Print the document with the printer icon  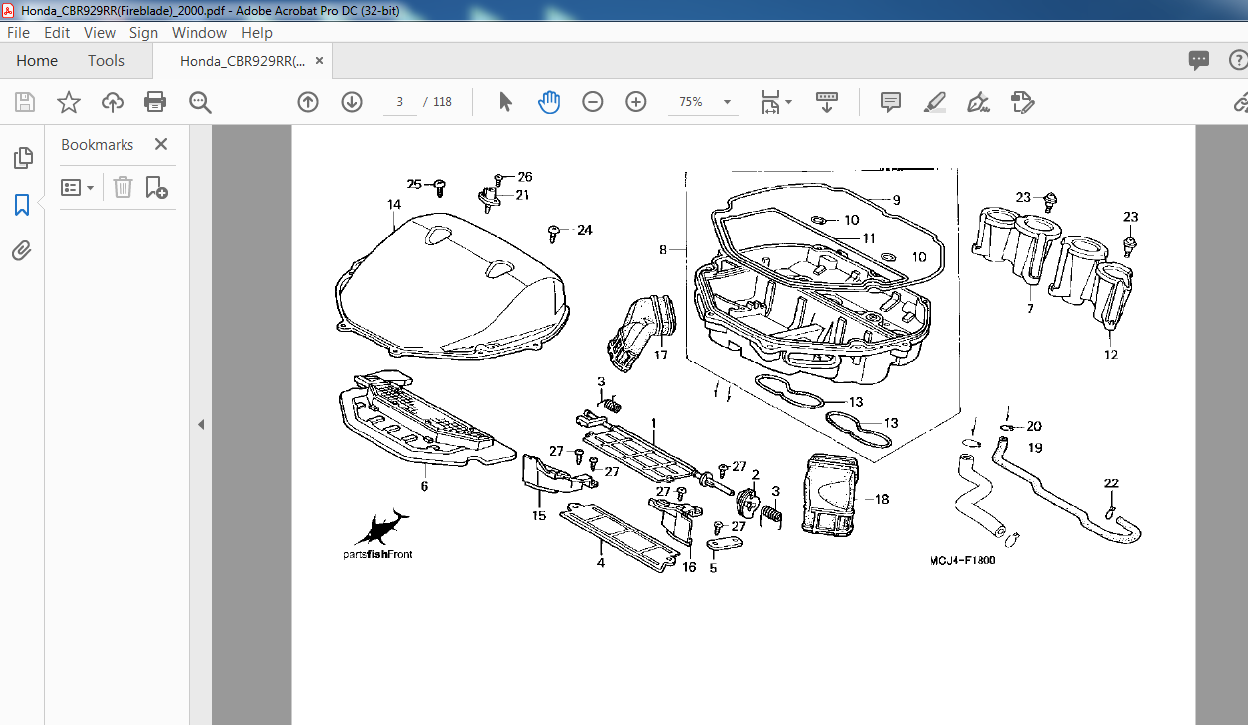pyautogui.click(x=155, y=102)
